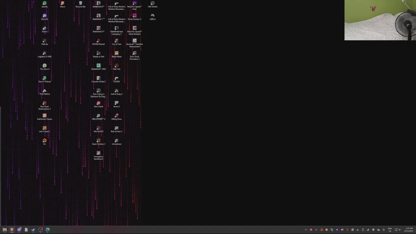Select the Ready or Not icon
This screenshot has width=416, height=234.
pyautogui.click(x=98, y=54)
